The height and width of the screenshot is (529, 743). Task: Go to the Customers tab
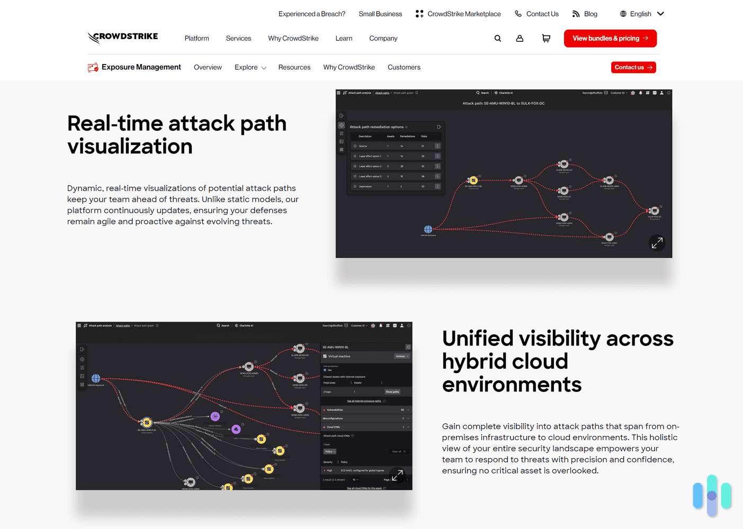(x=404, y=67)
